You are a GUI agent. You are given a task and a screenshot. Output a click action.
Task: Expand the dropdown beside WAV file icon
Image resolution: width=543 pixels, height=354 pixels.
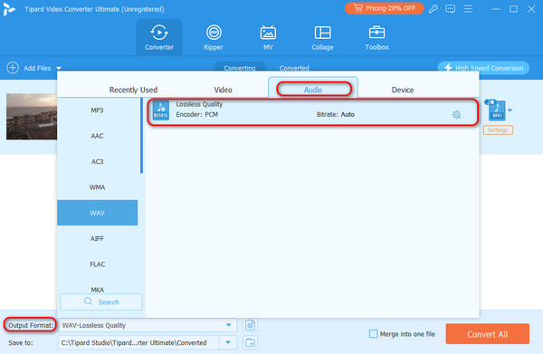coord(510,110)
